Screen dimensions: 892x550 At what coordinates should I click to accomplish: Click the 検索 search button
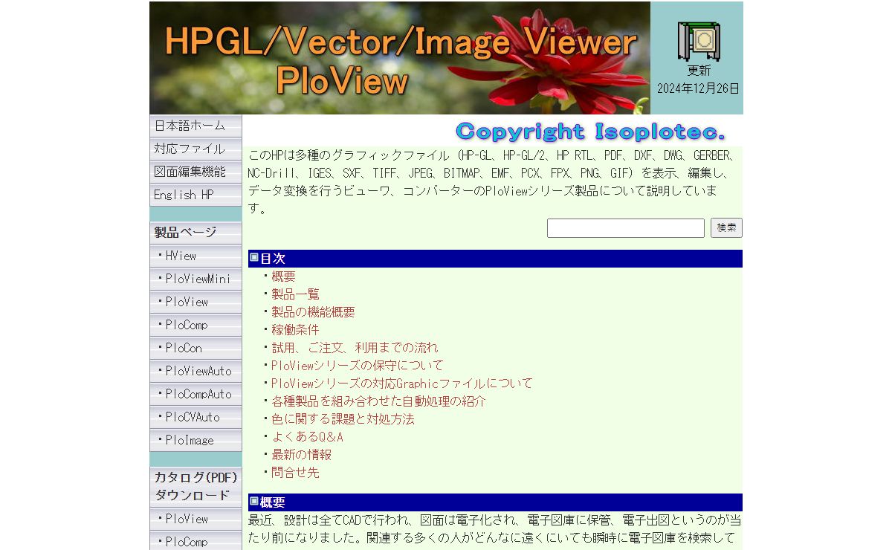coord(726,228)
